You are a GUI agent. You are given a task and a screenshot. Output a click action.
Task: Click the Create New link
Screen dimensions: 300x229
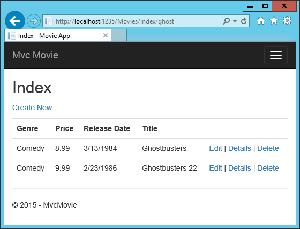pyautogui.click(x=32, y=108)
